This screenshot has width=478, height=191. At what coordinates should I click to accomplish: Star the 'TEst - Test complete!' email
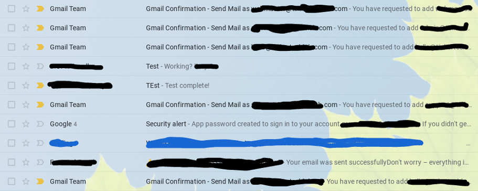point(26,86)
